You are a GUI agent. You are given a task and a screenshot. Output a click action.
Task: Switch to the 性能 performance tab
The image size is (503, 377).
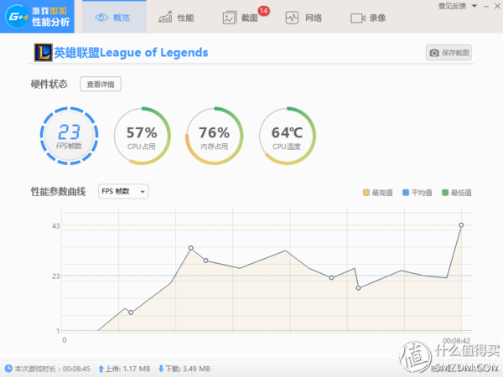176,18
